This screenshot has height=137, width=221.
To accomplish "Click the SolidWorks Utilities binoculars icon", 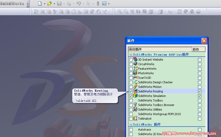I will tap(135, 109).
